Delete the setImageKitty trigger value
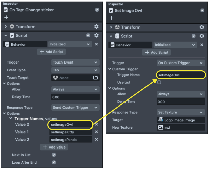The width and height of the screenshot is (209, 169). [x=96, y=132]
